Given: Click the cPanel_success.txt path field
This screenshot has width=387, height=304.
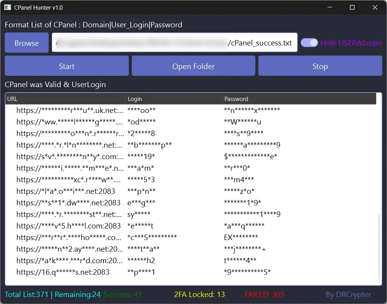Looking at the screenshot, I should 174,42.
